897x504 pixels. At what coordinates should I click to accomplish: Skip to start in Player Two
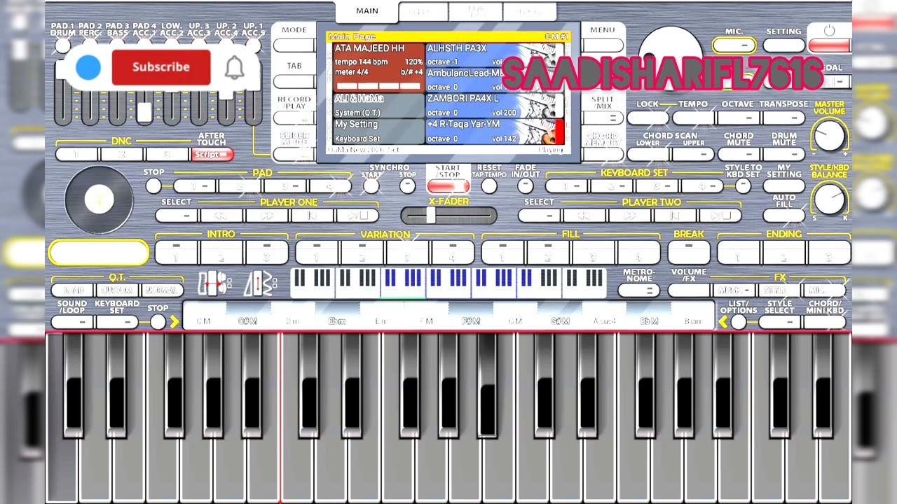click(x=675, y=216)
